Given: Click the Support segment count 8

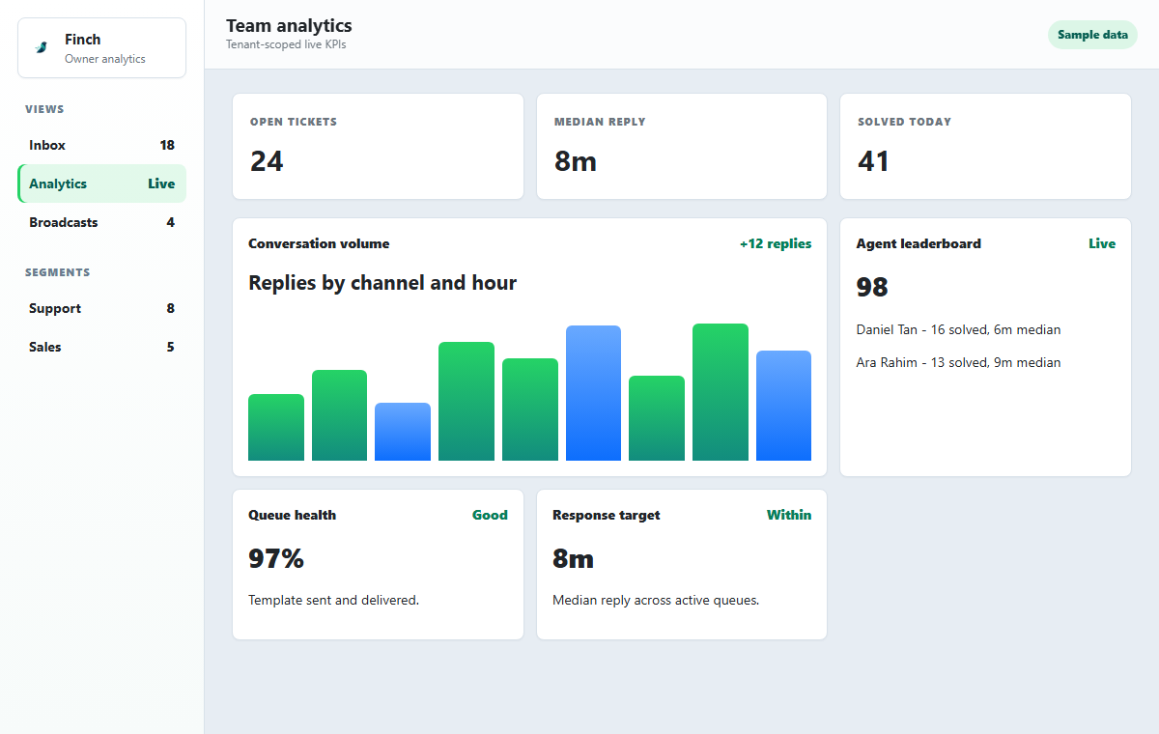Looking at the screenshot, I should pos(170,308).
